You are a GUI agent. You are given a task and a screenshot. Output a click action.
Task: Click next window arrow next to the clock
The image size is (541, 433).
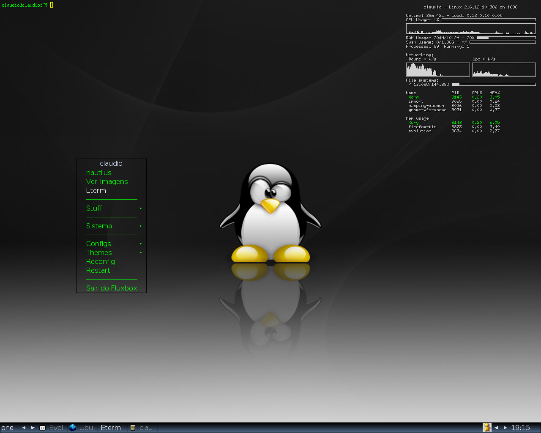pos(505,428)
